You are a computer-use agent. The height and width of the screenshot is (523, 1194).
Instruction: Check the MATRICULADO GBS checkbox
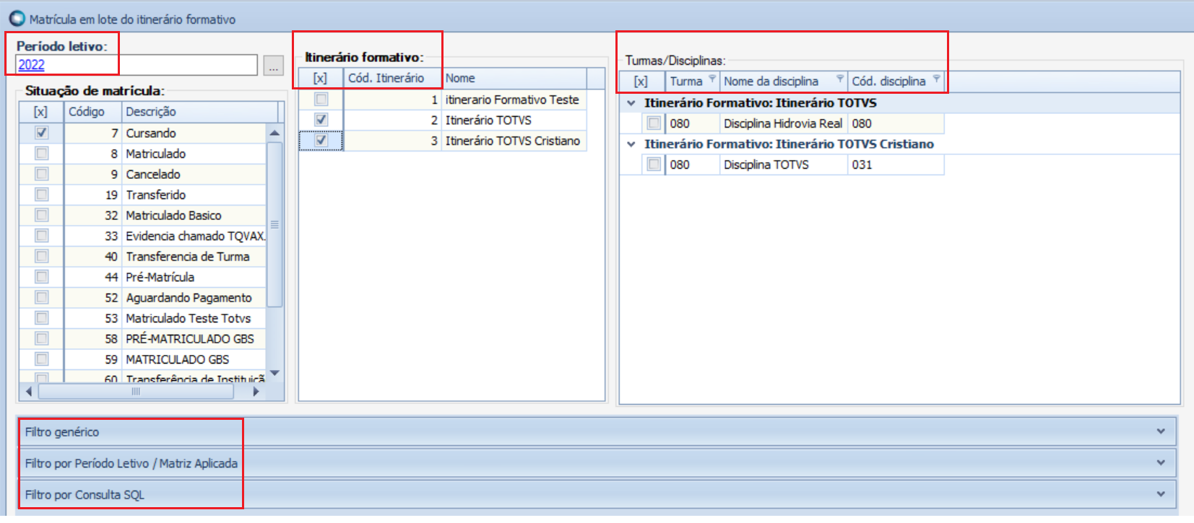(x=42, y=359)
